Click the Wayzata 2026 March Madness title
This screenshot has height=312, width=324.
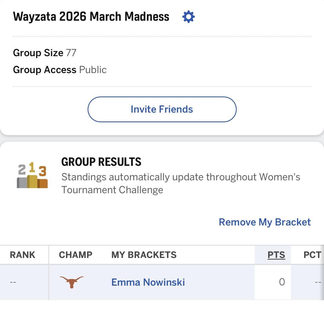point(91,17)
